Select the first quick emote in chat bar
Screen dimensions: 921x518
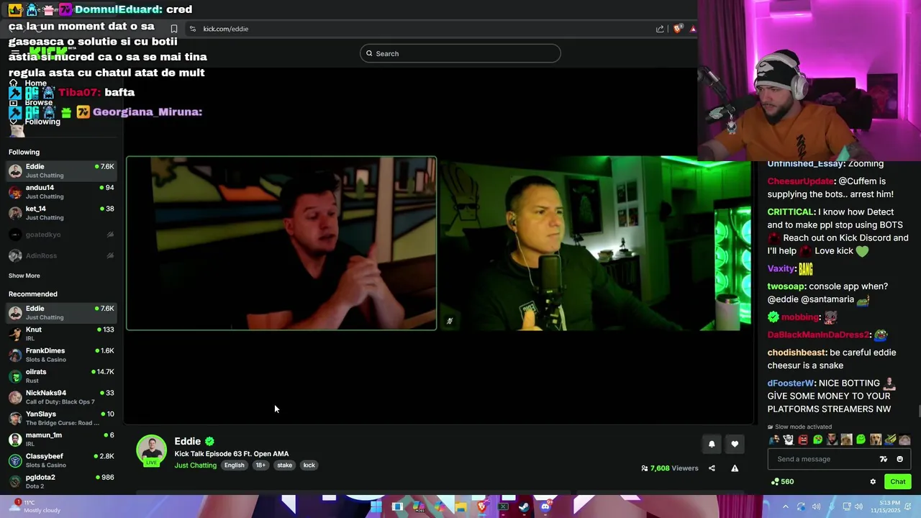click(x=774, y=440)
